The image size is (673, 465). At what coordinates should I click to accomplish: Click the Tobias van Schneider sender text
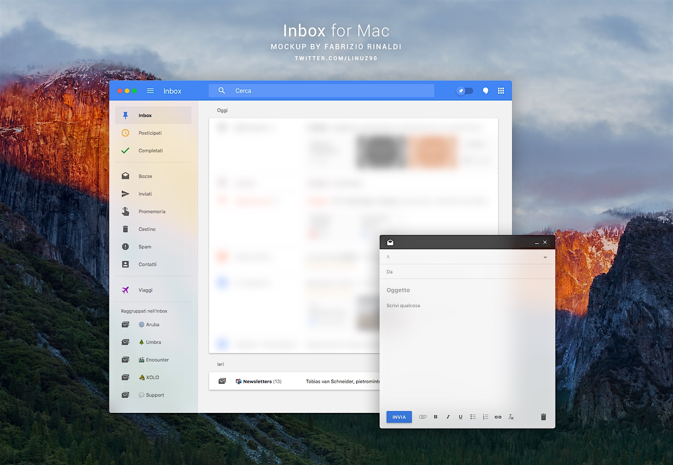[x=330, y=382]
